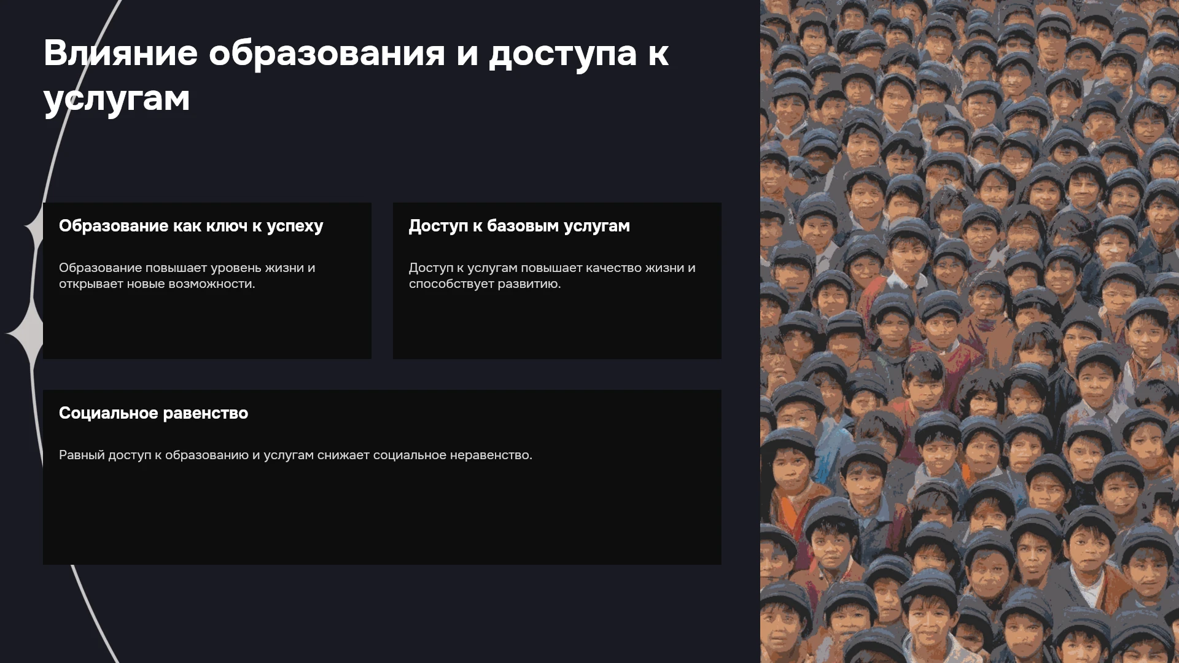
Task: Click the four-pointed star decoration on left edge
Action: 26,333
